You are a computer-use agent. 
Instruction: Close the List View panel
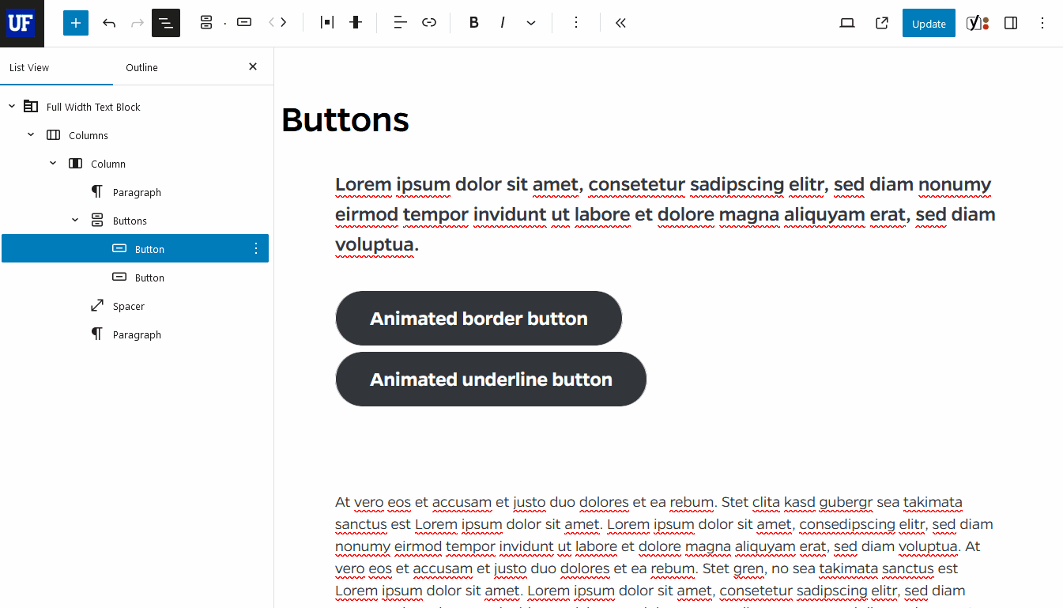(x=253, y=67)
